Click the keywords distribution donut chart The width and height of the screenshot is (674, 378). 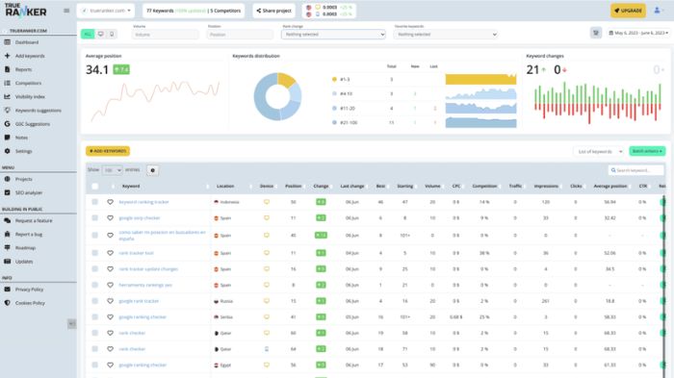click(x=277, y=96)
